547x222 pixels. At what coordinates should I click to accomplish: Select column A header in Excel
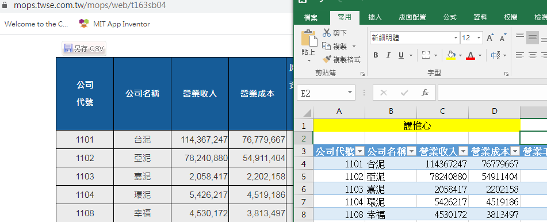tap(339, 112)
